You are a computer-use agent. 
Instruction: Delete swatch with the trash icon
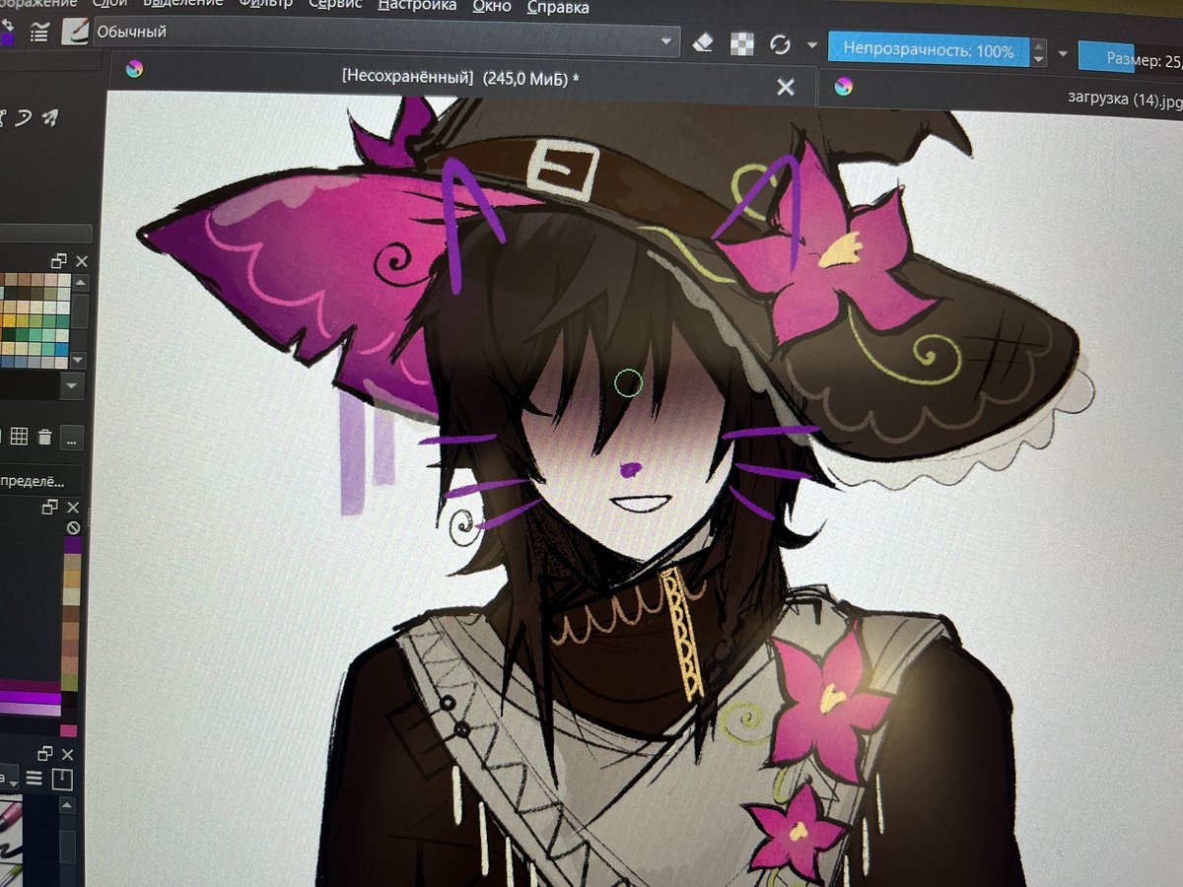[x=44, y=437]
